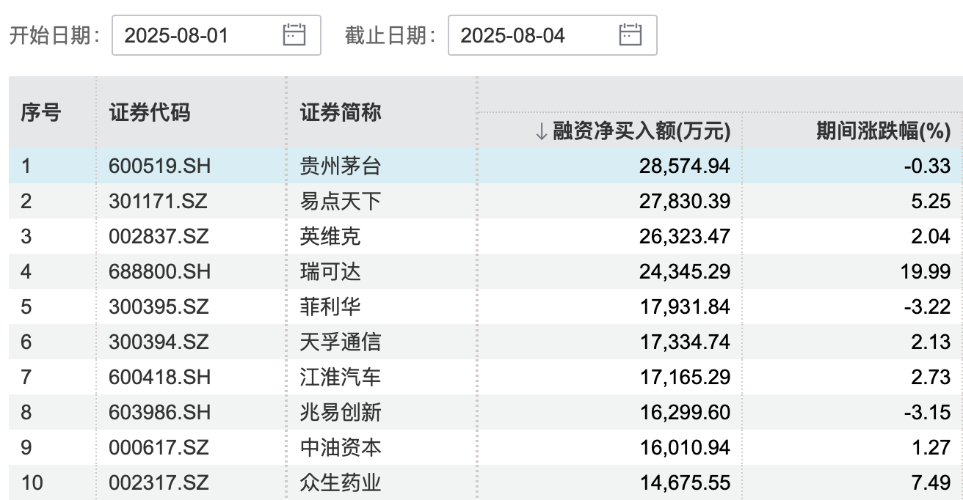Open the 贵州茅台 stock link
The width and height of the screenshot is (963, 500).
pos(341,166)
